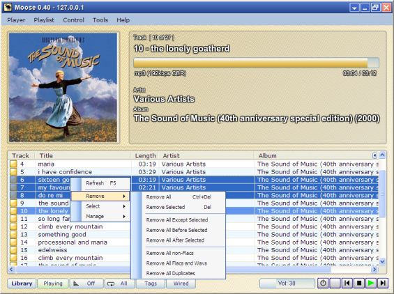Click the playlist scroll up arrow
This screenshot has height=294, width=394.
click(382, 155)
